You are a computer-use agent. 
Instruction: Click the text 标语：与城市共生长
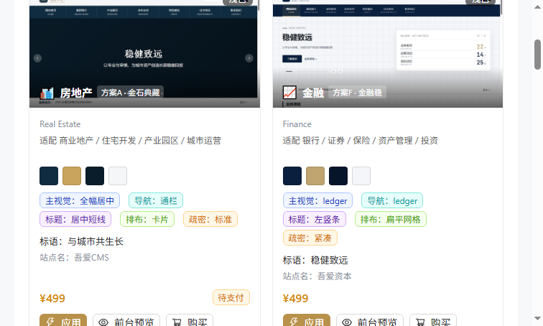81,241
